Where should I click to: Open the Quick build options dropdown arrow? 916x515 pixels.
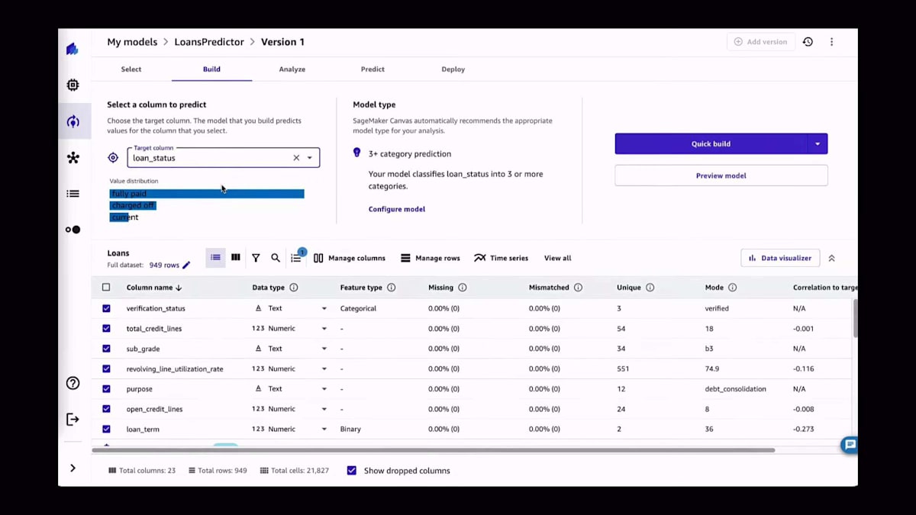click(x=818, y=143)
